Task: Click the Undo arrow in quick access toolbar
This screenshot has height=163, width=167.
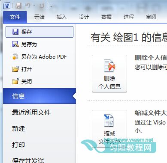Action: click(28, 6)
